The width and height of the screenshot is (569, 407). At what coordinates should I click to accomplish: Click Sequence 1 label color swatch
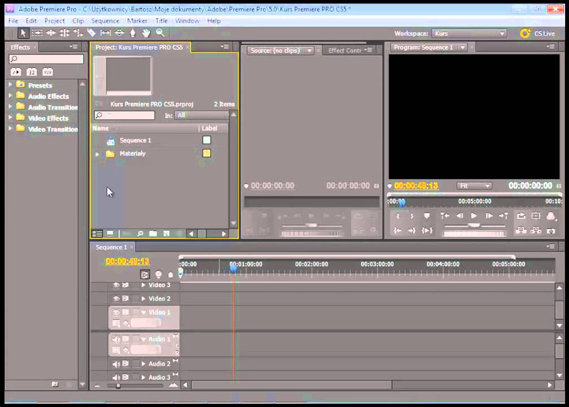[x=207, y=140]
